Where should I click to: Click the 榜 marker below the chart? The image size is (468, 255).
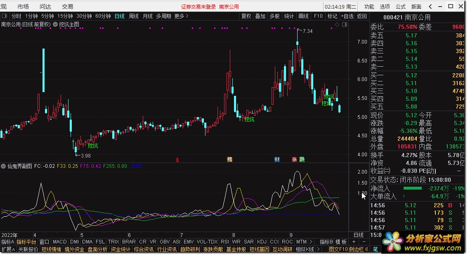229,160
